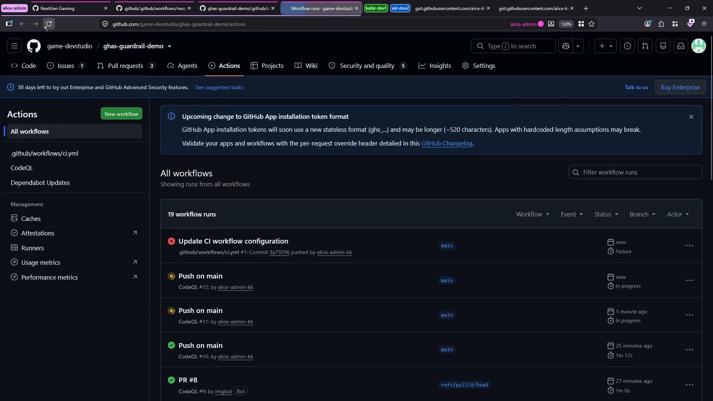This screenshot has width=713, height=401.
Task: Expand the Event filter dropdown
Action: click(572, 214)
